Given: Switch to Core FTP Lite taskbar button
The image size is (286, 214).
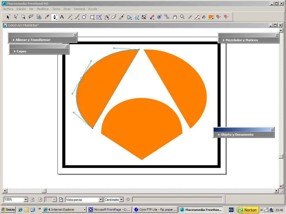Looking at the screenshot, I should point(155,210).
